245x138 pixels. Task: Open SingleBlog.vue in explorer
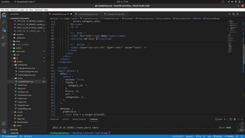pyautogui.click(x=24, y=108)
